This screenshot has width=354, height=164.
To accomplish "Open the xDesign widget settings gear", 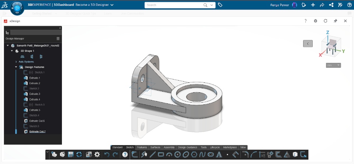I will (x=315, y=21).
